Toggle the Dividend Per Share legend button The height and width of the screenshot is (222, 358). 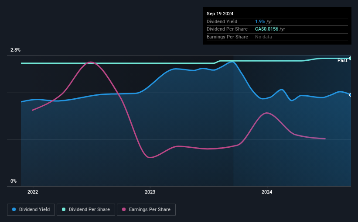(x=86, y=210)
